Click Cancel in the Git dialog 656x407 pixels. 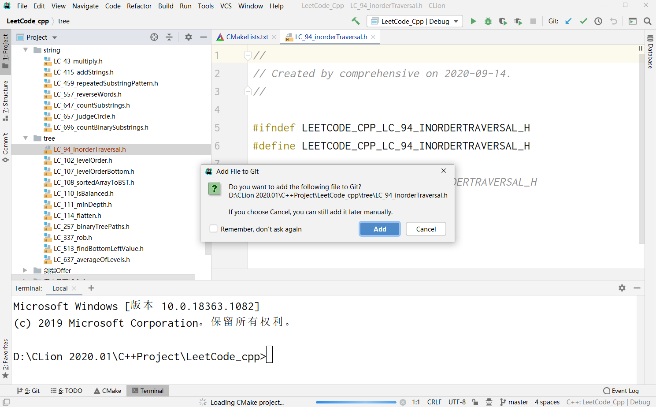[426, 229]
